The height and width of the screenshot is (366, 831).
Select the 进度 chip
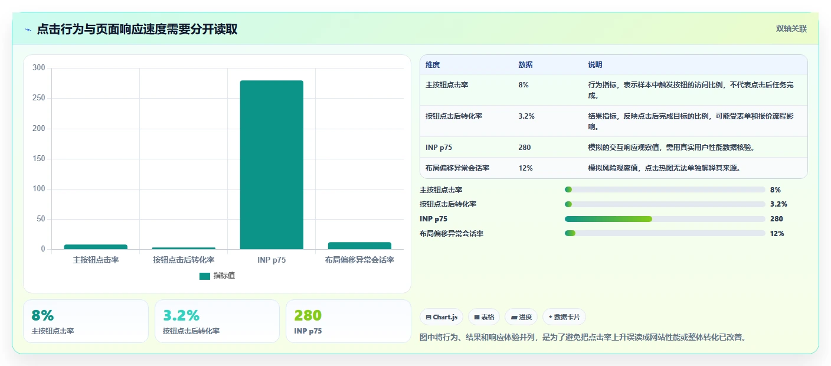(x=521, y=317)
